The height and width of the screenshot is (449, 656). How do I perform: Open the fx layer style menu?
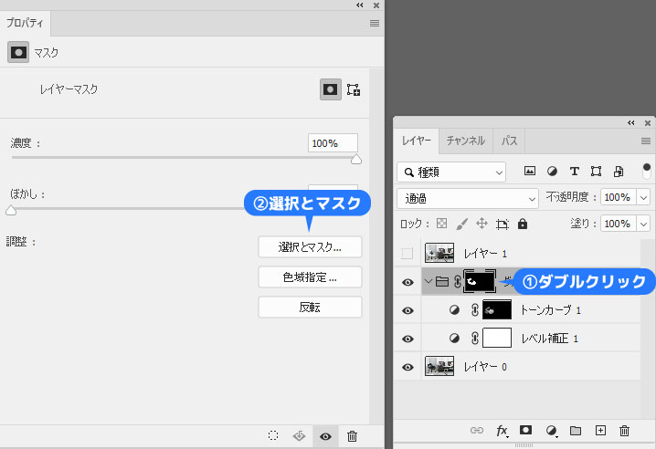pos(502,431)
